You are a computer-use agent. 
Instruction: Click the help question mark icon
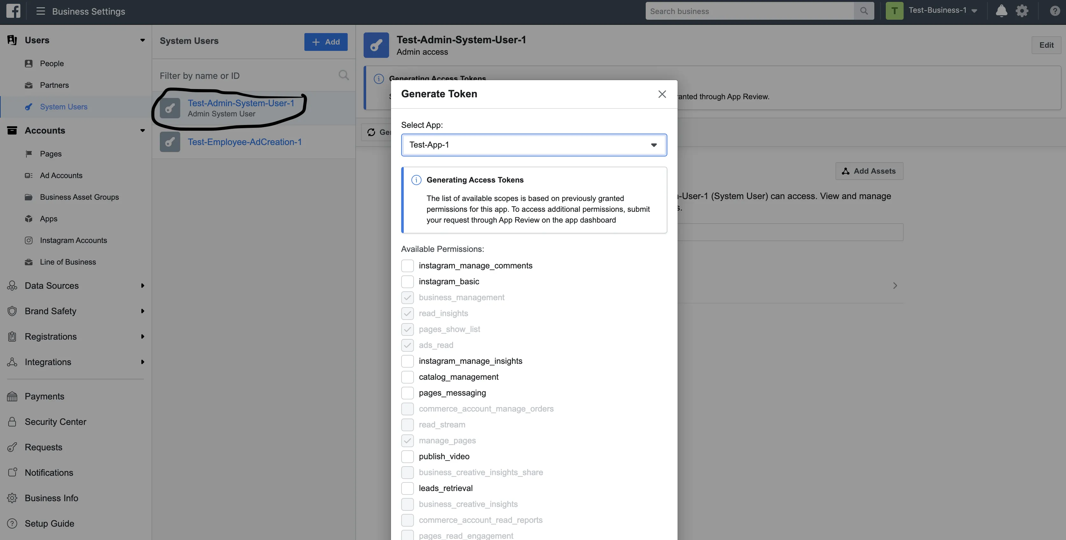point(1055,11)
